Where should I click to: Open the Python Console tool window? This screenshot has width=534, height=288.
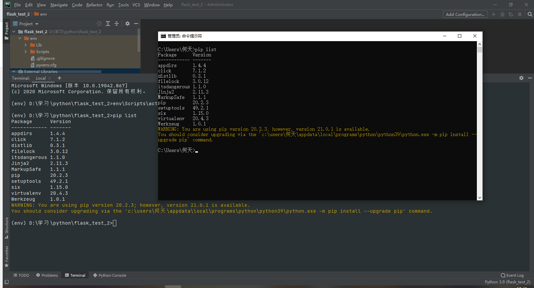pyautogui.click(x=110, y=275)
